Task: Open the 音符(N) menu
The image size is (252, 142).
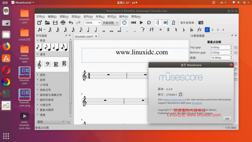Action: click(x=88, y=16)
